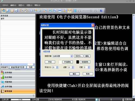135x101 pixels.
Task: Click the chapter list horizontal scrollbar left arrow
Action: coord(1,64)
